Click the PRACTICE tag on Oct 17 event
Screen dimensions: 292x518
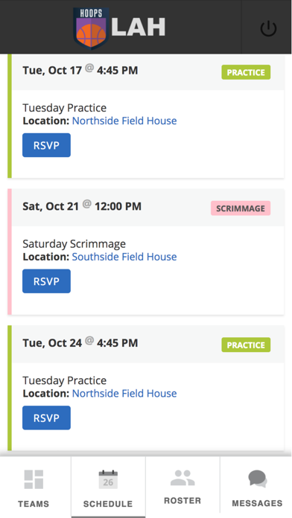(246, 72)
